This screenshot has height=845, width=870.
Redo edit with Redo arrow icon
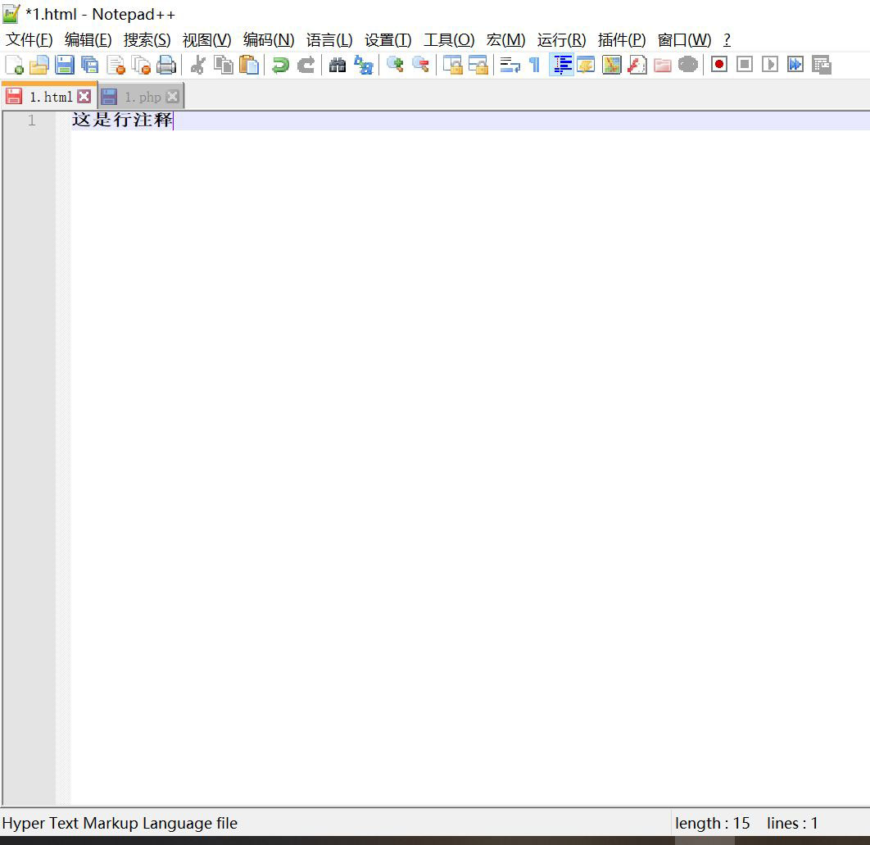pyautogui.click(x=306, y=65)
